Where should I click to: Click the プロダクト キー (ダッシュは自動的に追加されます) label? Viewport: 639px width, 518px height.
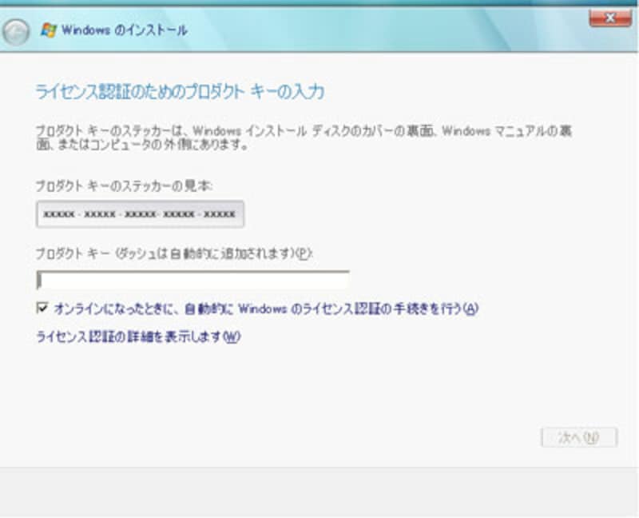[x=174, y=253]
